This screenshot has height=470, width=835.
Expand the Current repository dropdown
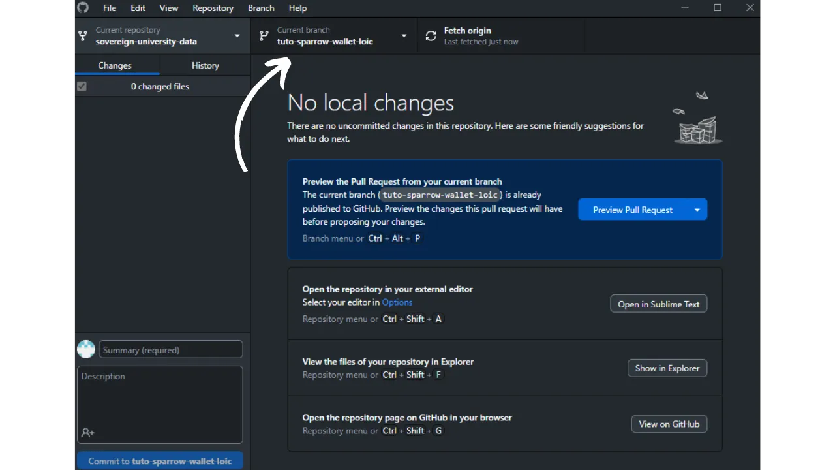(x=237, y=36)
